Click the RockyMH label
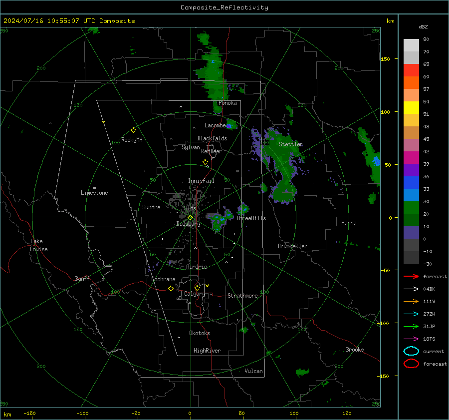The width and height of the screenshot is (449, 420). pos(132,140)
